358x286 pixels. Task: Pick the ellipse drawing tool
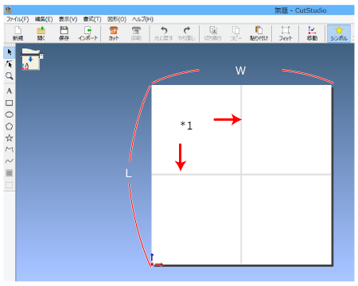(10, 114)
